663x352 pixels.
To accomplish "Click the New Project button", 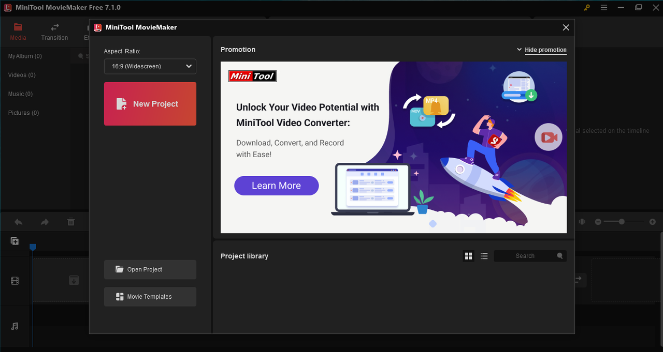I will (150, 103).
